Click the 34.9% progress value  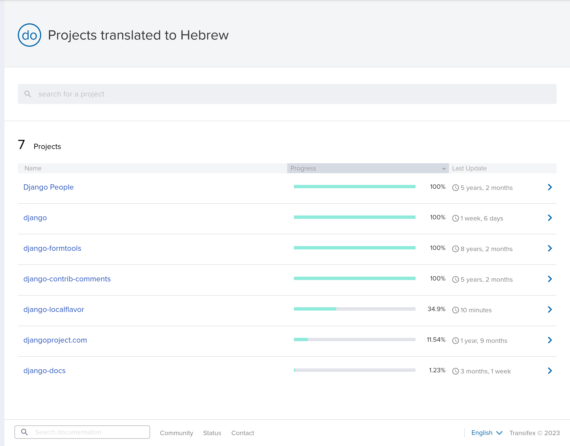pyautogui.click(x=436, y=309)
